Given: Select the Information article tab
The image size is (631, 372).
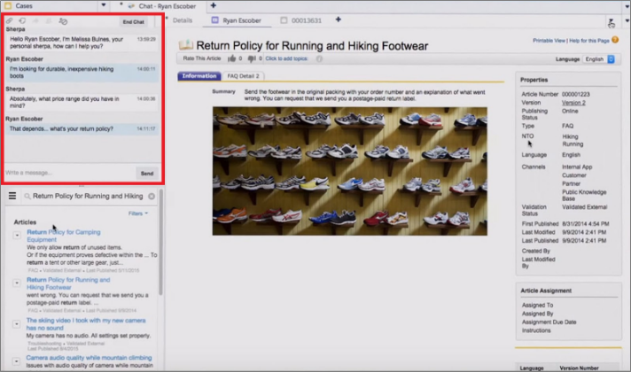Looking at the screenshot, I should click(x=199, y=76).
